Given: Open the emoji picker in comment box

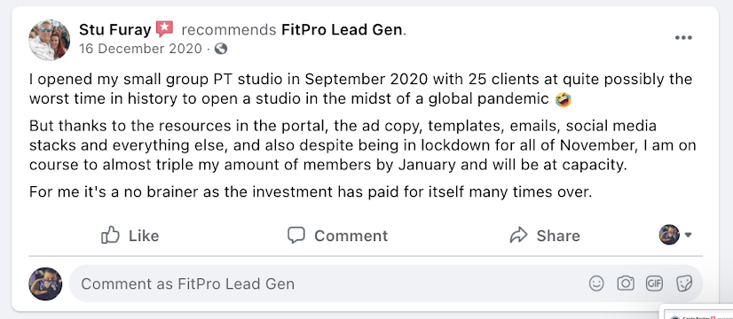Looking at the screenshot, I should (x=596, y=284).
